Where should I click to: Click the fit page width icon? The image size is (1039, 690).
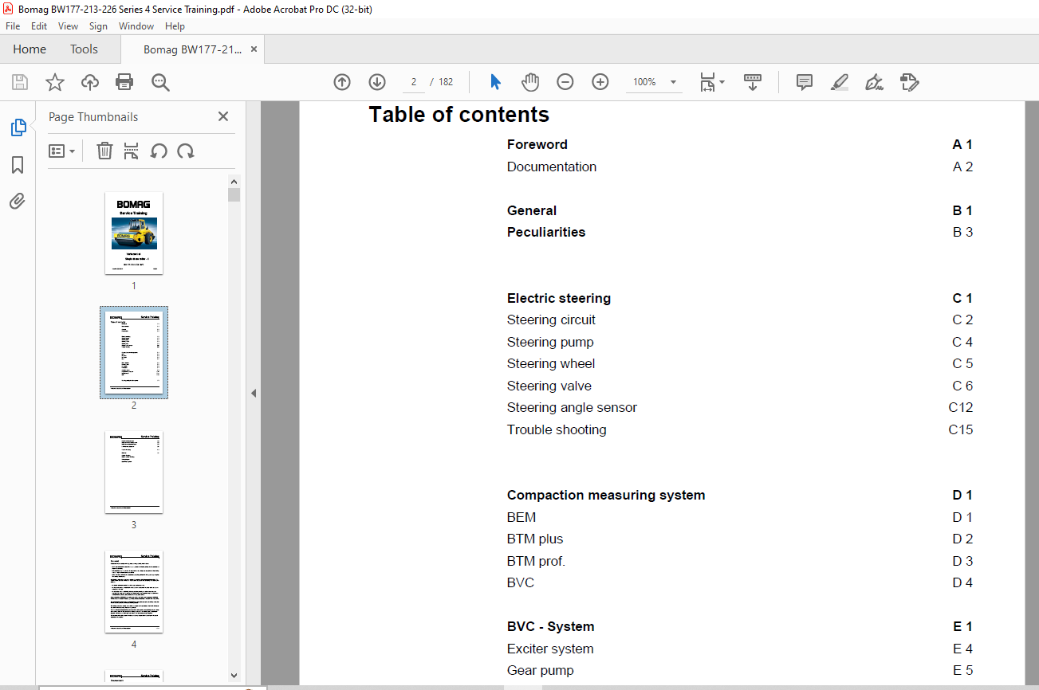click(707, 82)
